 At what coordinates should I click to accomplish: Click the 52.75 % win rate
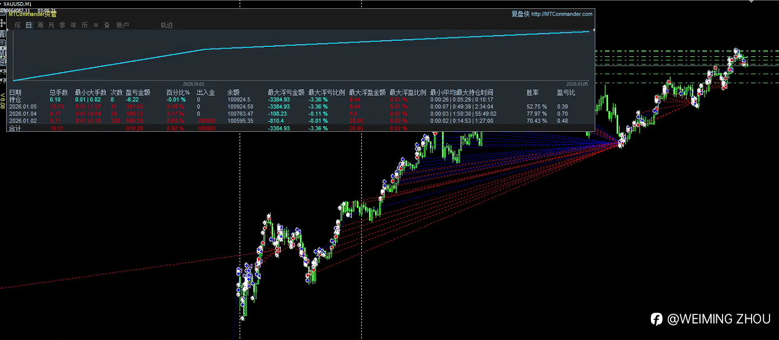click(537, 107)
